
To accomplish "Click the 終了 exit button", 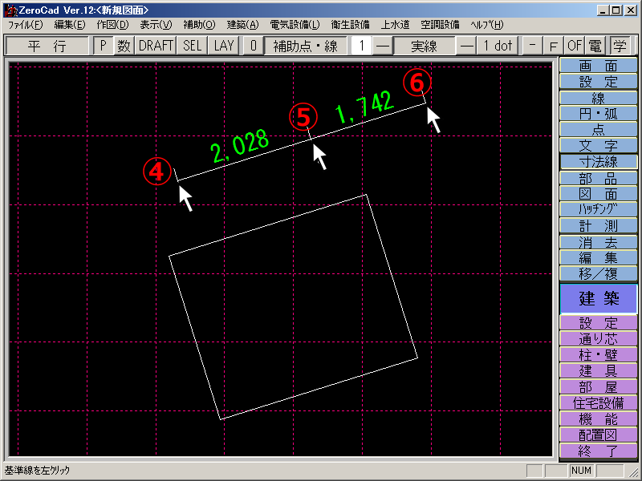I will pos(598,451).
